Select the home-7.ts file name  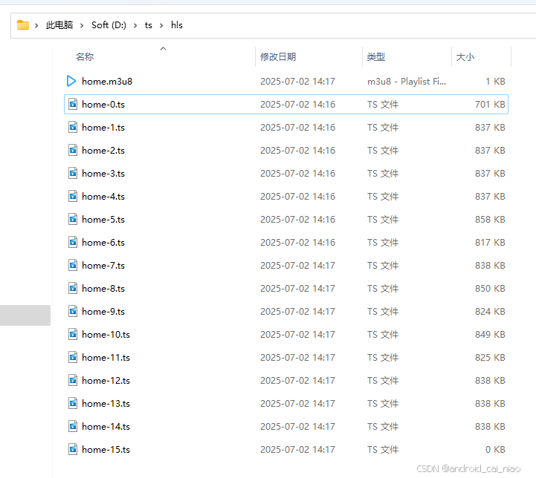103,266
